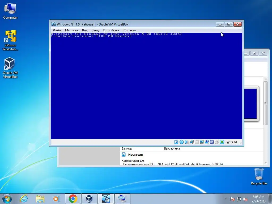The height and width of the screenshot is (204, 272).
Task: Open the Устройства menu
Action: pos(111,30)
